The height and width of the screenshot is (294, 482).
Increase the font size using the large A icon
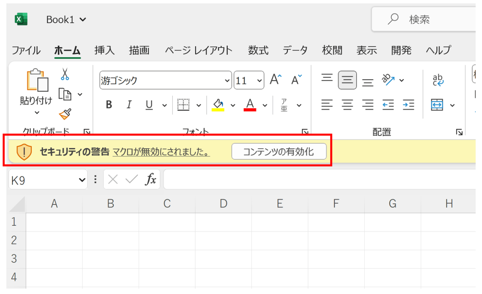point(274,80)
